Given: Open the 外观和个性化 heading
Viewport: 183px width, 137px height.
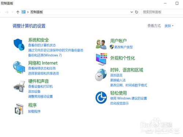Looking at the screenshot, I should (123, 58).
